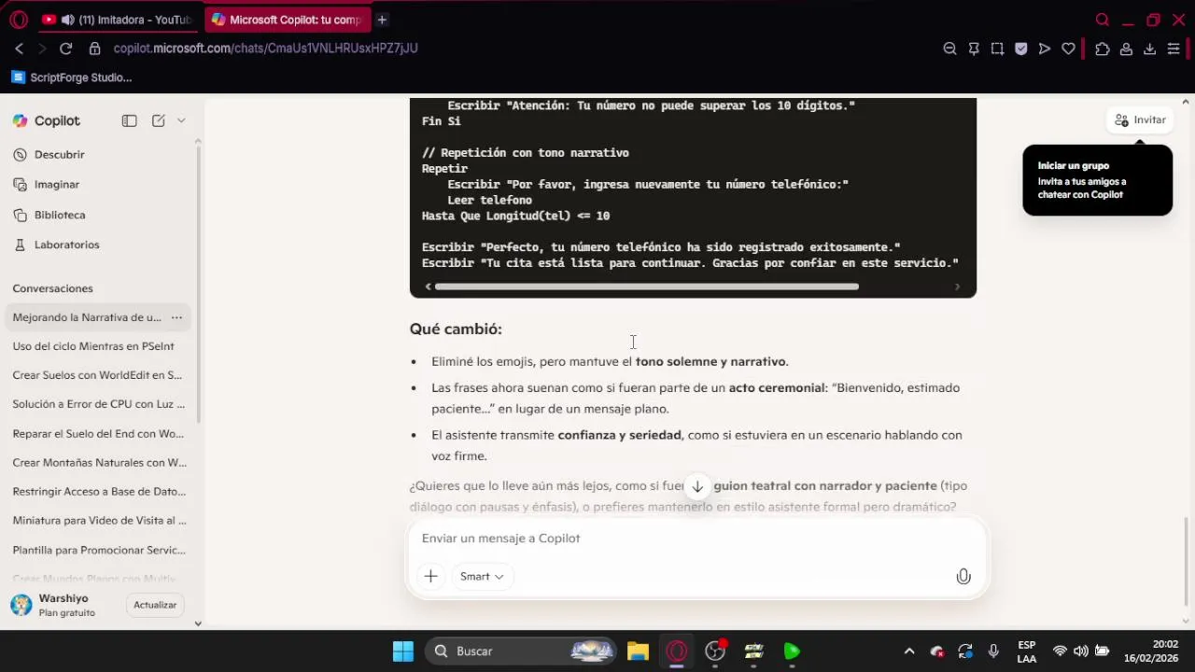
Task: Reload the current page
Action: pyautogui.click(x=65, y=49)
